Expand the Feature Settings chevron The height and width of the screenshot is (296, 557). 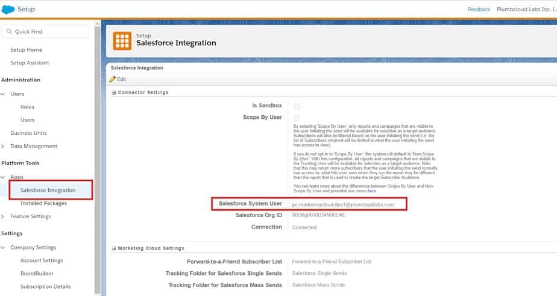(3, 216)
